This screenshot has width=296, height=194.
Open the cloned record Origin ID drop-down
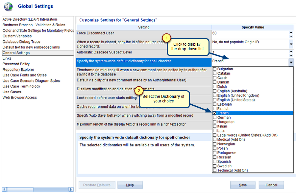click(291, 44)
